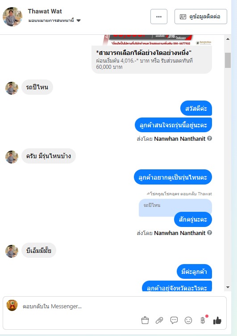Click the ดูข้อมูลติดต่อ contact info button
This screenshot has height=336, width=237.
200,17
